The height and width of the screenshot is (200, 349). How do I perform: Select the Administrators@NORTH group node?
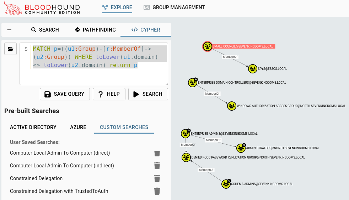241,148
